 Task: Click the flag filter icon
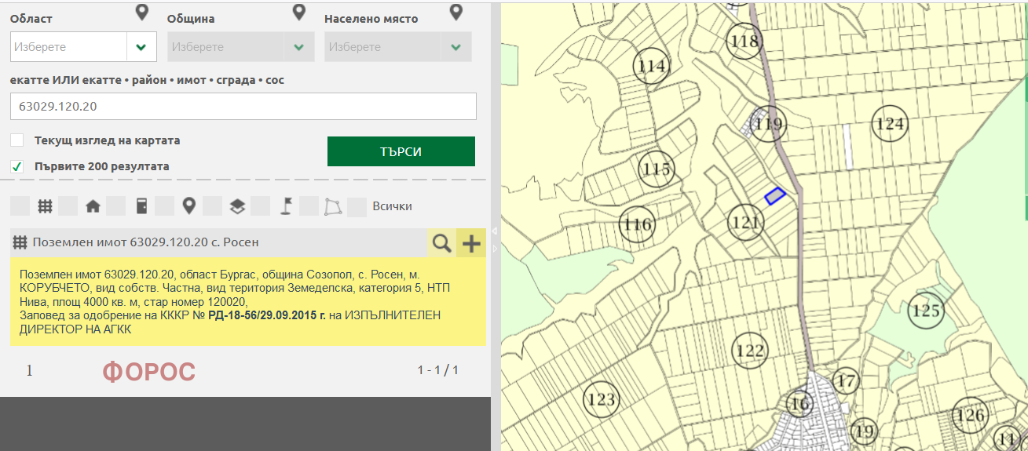pos(286,206)
